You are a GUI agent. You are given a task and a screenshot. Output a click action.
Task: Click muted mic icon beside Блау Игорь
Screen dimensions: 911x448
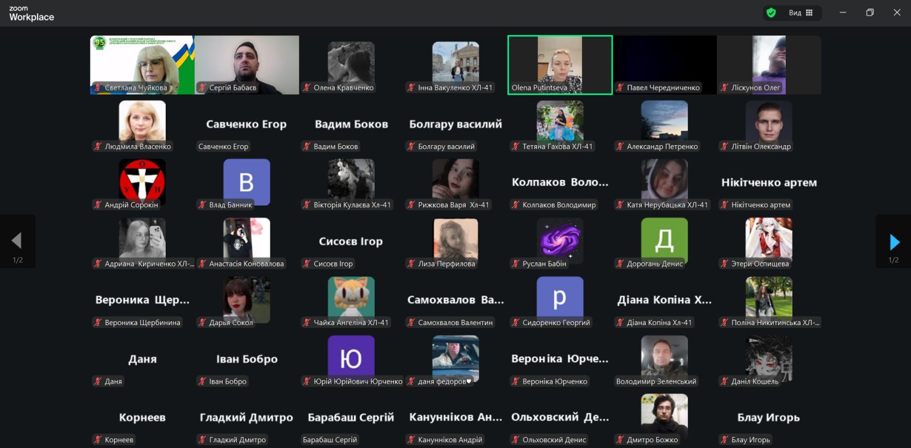coord(724,439)
